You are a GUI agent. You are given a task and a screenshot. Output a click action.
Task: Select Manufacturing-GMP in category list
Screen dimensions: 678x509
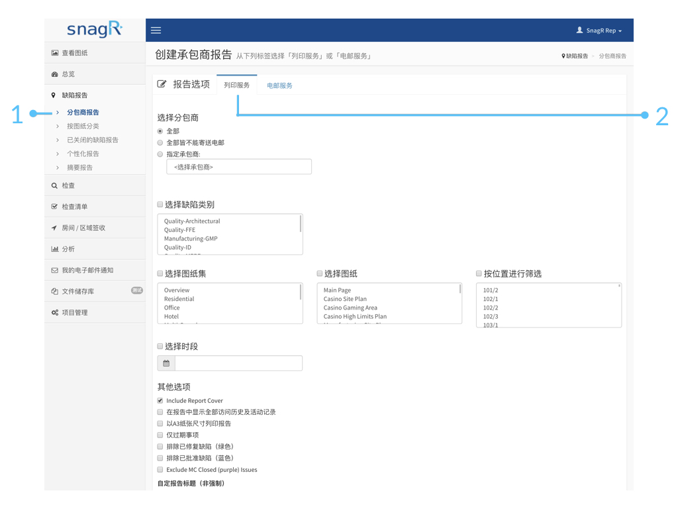pyautogui.click(x=191, y=239)
